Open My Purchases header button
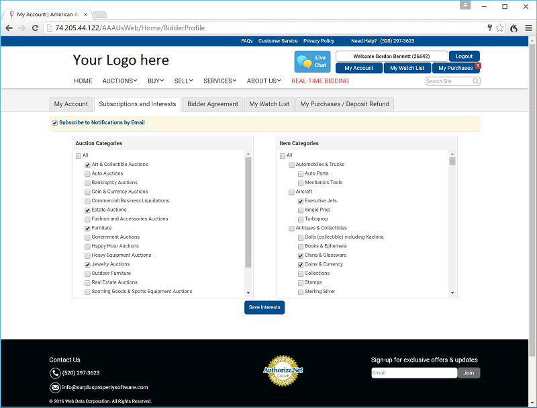 click(x=456, y=68)
